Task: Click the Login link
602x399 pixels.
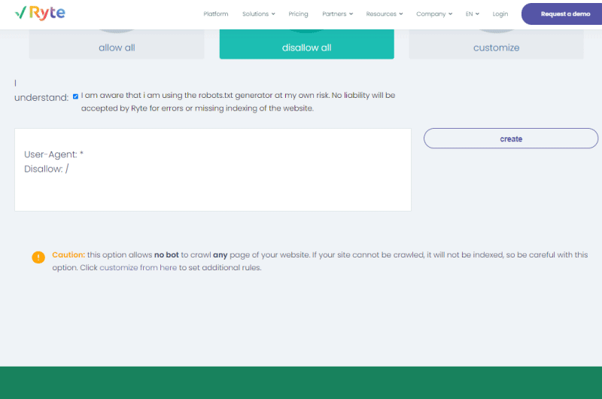Action: (x=500, y=14)
